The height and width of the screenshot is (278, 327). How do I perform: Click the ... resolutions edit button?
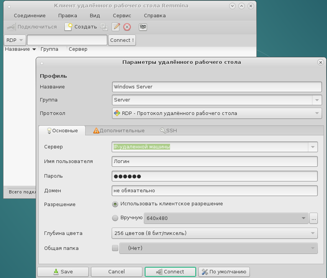pyautogui.click(x=314, y=218)
